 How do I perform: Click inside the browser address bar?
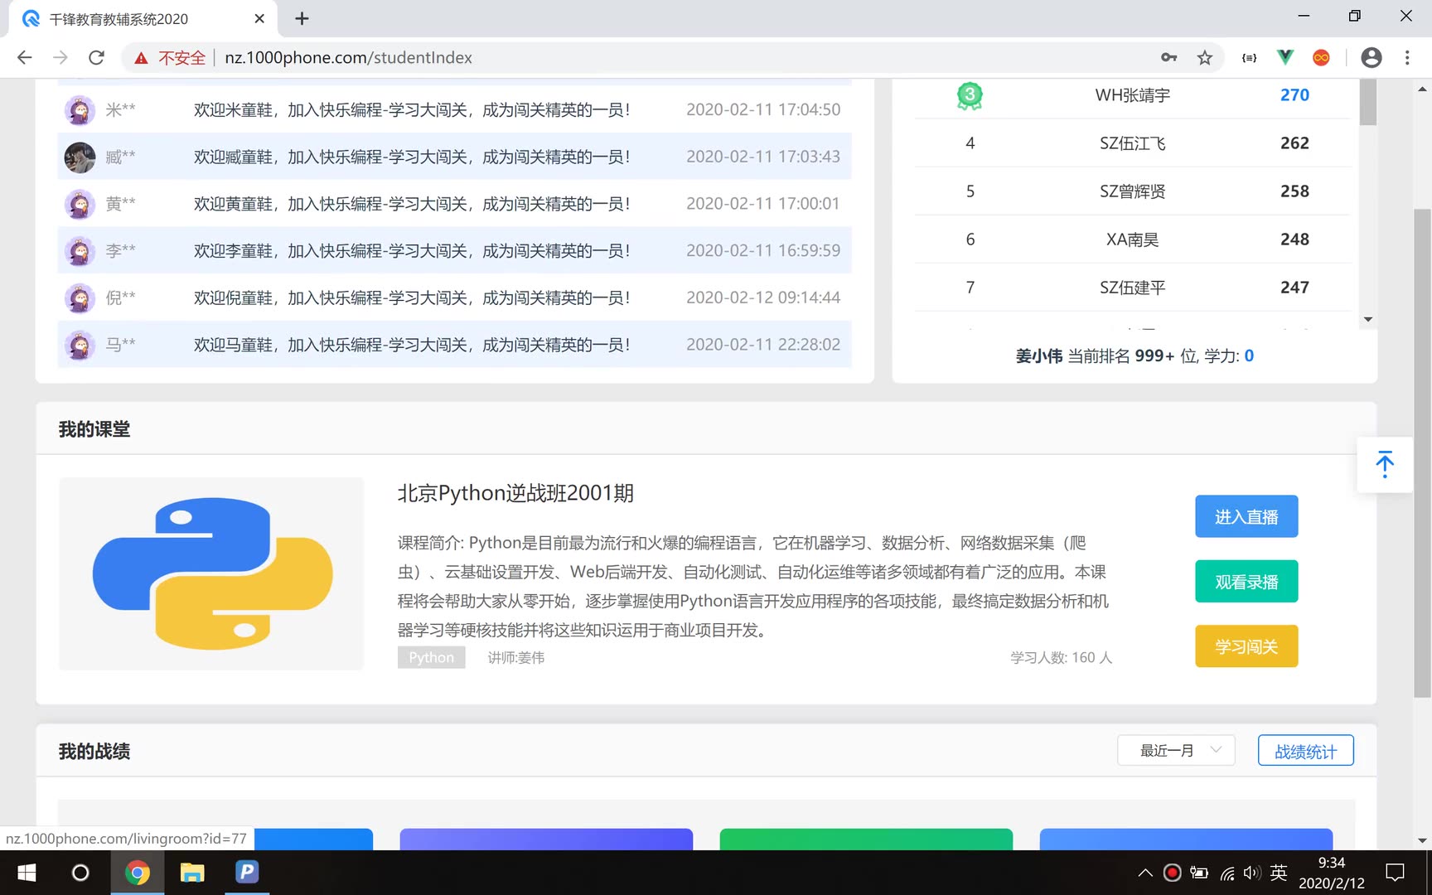(x=580, y=57)
